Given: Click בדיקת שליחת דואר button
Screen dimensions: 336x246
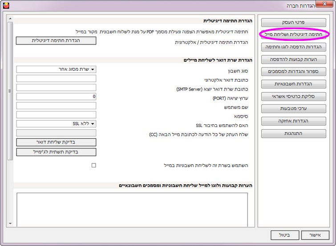Looking at the screenshot, I should pos(56,143).
